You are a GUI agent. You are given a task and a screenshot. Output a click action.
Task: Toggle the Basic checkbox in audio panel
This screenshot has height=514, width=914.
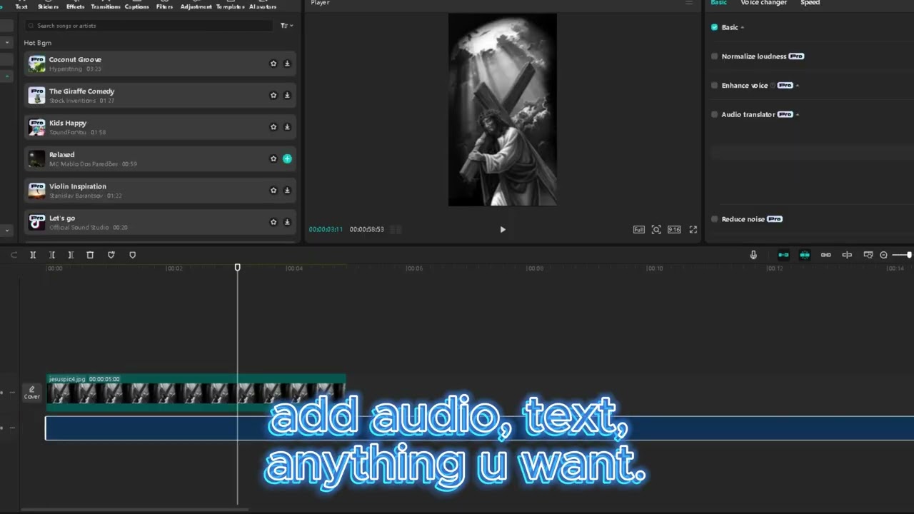coord(714,27)
